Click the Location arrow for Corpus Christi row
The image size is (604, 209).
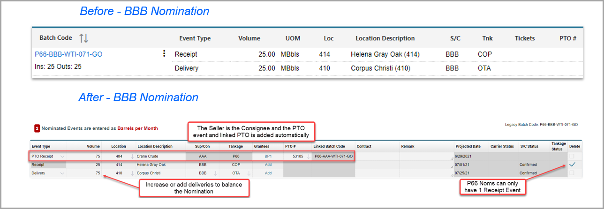132,173
